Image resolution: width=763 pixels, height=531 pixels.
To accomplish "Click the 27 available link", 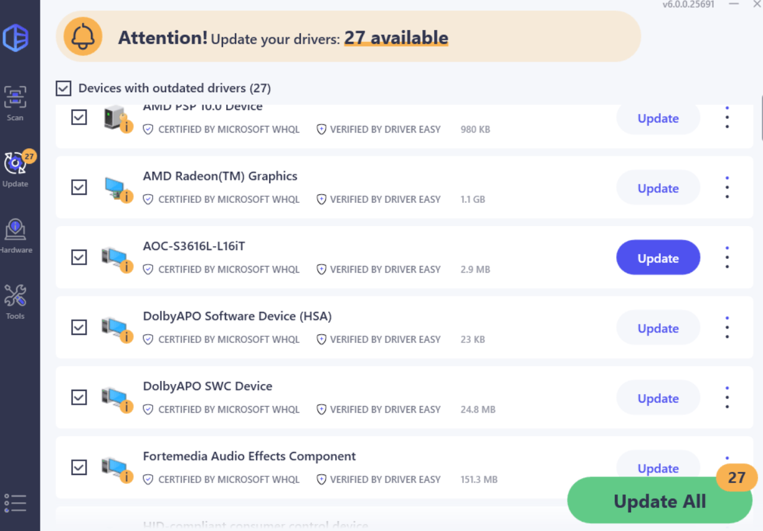I will click(396, 38).
